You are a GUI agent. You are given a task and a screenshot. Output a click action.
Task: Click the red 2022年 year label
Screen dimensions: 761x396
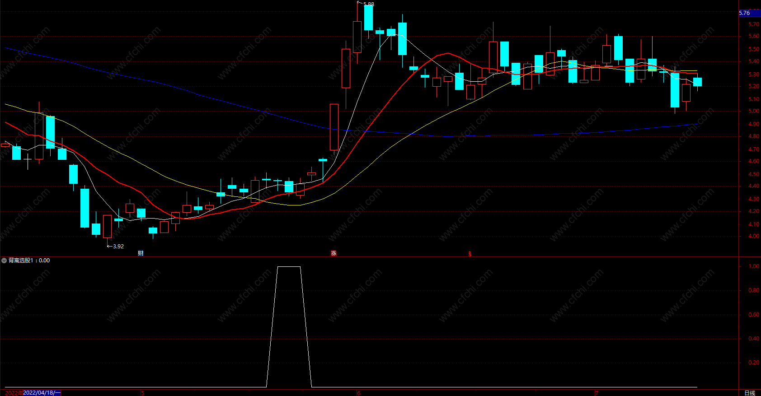pos(14,393)
